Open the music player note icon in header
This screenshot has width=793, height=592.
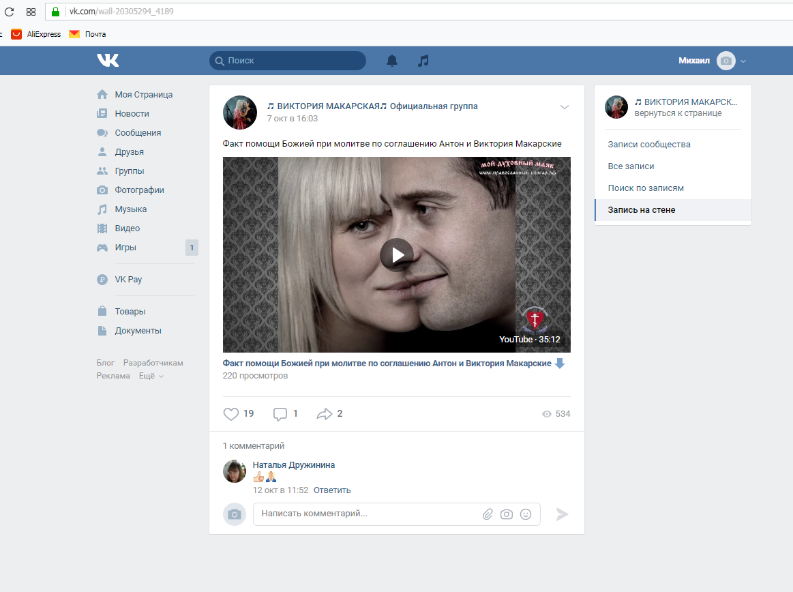pos(423,61)
